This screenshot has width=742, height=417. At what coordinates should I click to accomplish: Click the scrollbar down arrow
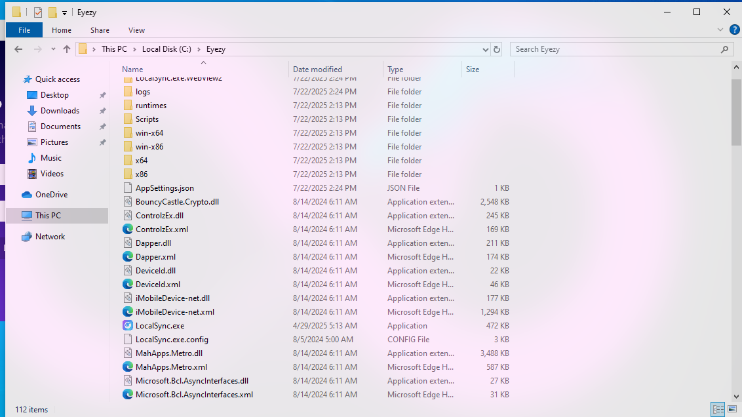pyautogui.click(x=736, y=397)
